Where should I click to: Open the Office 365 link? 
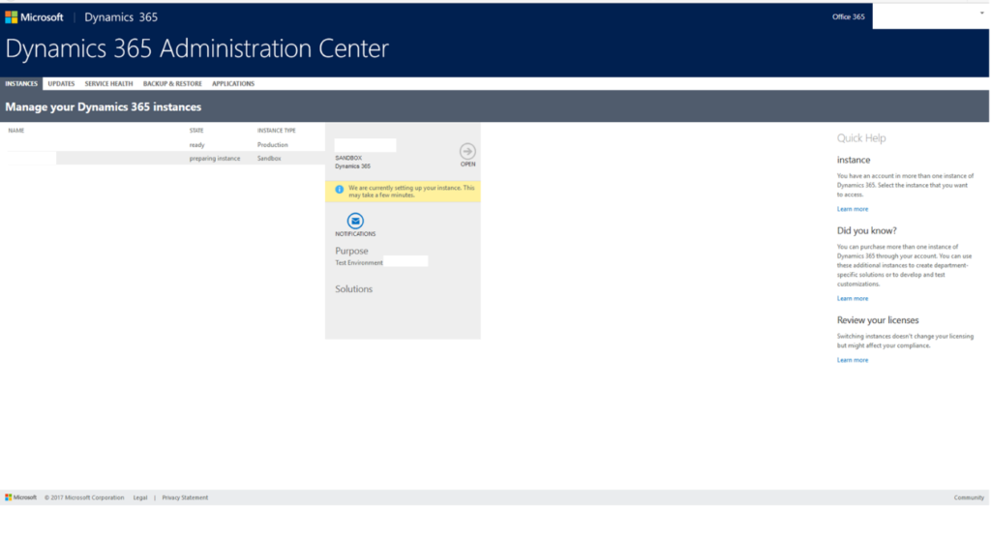coord(848,17)
